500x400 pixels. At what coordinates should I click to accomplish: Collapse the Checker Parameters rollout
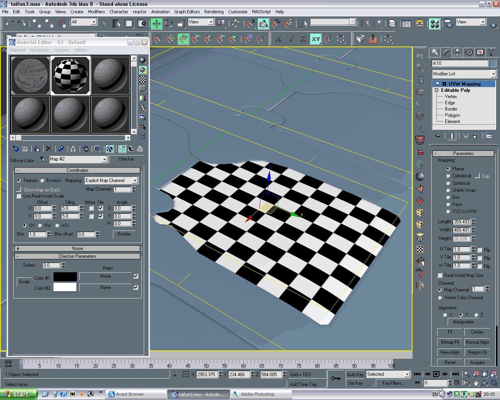click(77, 256)
